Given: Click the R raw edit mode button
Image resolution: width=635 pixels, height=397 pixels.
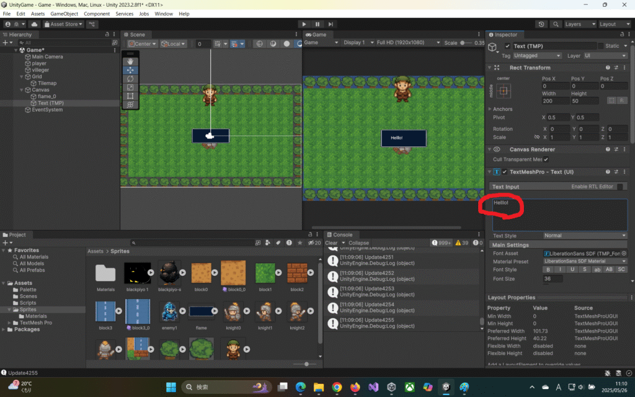Looking at the screenshot, I should coord(621,100).
